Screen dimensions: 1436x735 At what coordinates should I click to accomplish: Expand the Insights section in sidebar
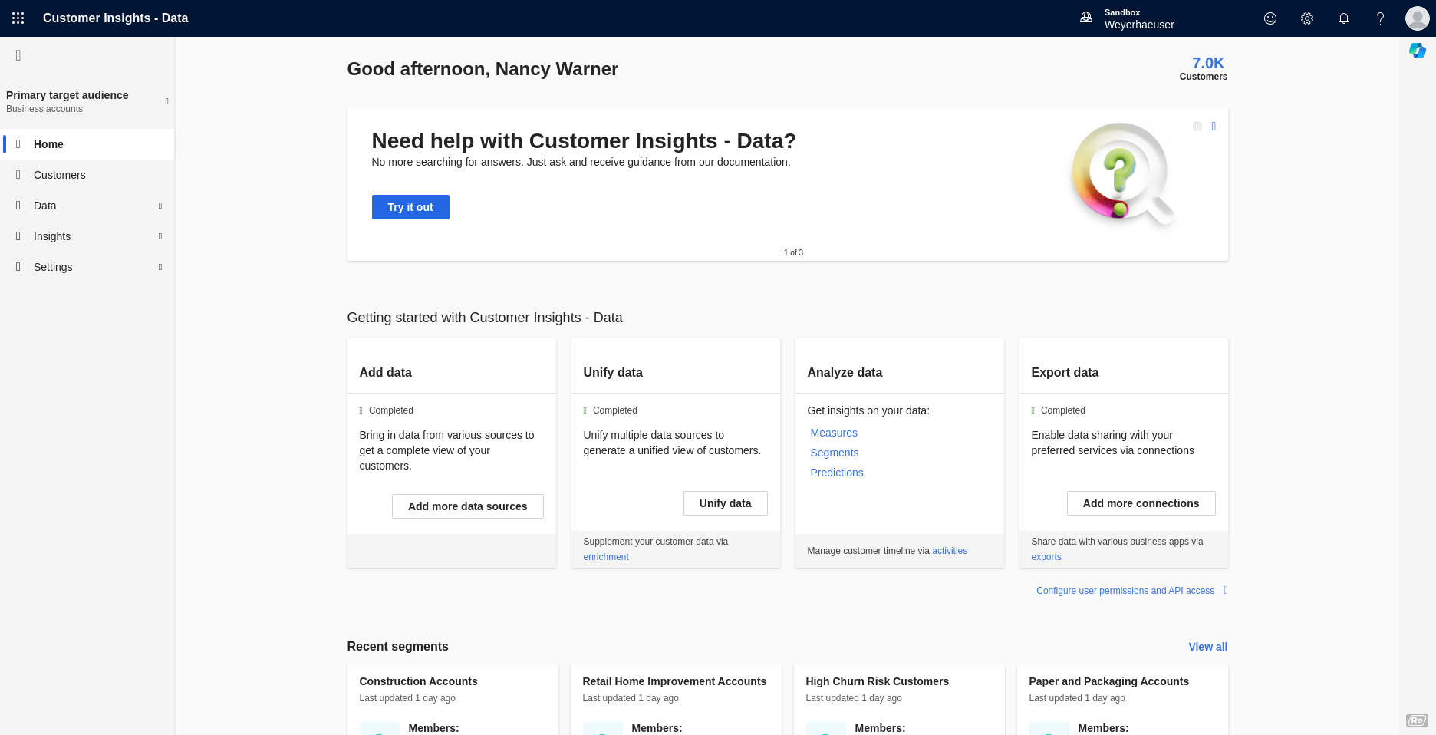[x=160, y=236]
